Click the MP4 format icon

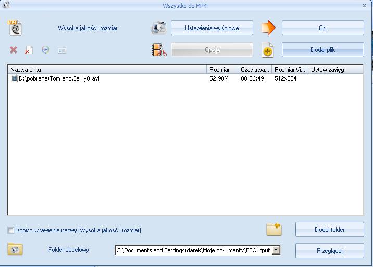click(15, 28)
